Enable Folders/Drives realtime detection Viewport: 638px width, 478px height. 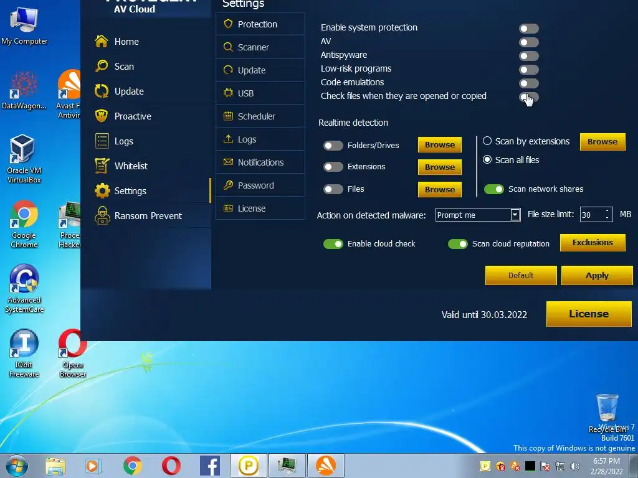(333, 146)
